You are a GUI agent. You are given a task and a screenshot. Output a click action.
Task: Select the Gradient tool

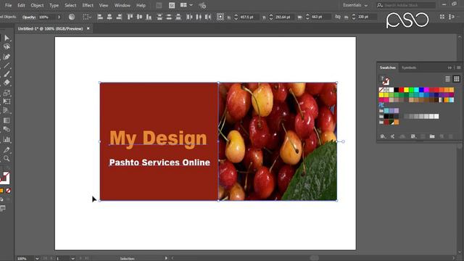7,120
